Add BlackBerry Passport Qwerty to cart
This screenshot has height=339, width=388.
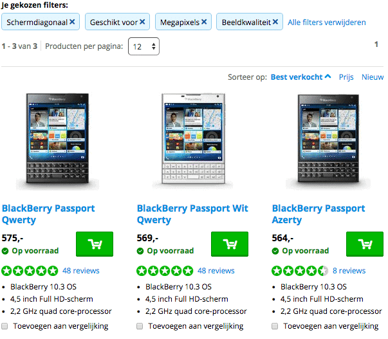(94, 244)
